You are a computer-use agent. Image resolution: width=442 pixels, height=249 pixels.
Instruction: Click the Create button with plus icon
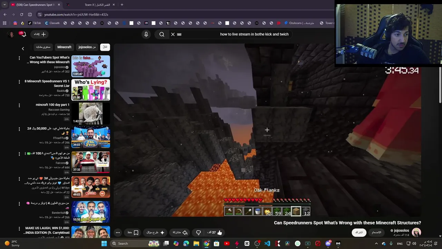pyautogui.click(x=40, y=34)
